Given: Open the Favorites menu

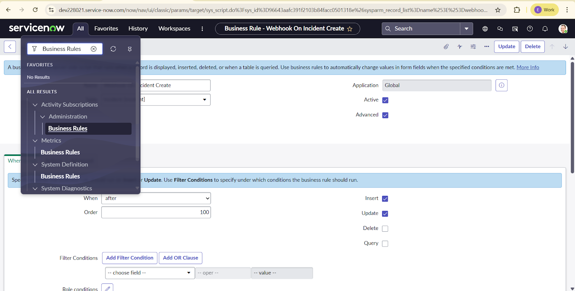Looking at the screenshot, I should (x=106, y=28).
